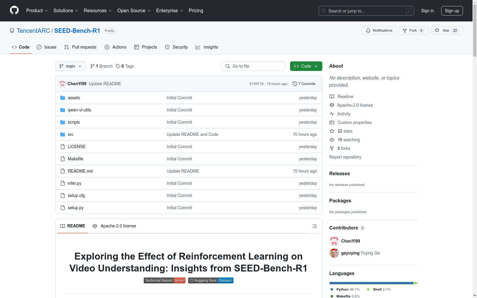This screenshot has height=298, width=477.
Task: Click the Makefile file icon
Action: point(63,159)
